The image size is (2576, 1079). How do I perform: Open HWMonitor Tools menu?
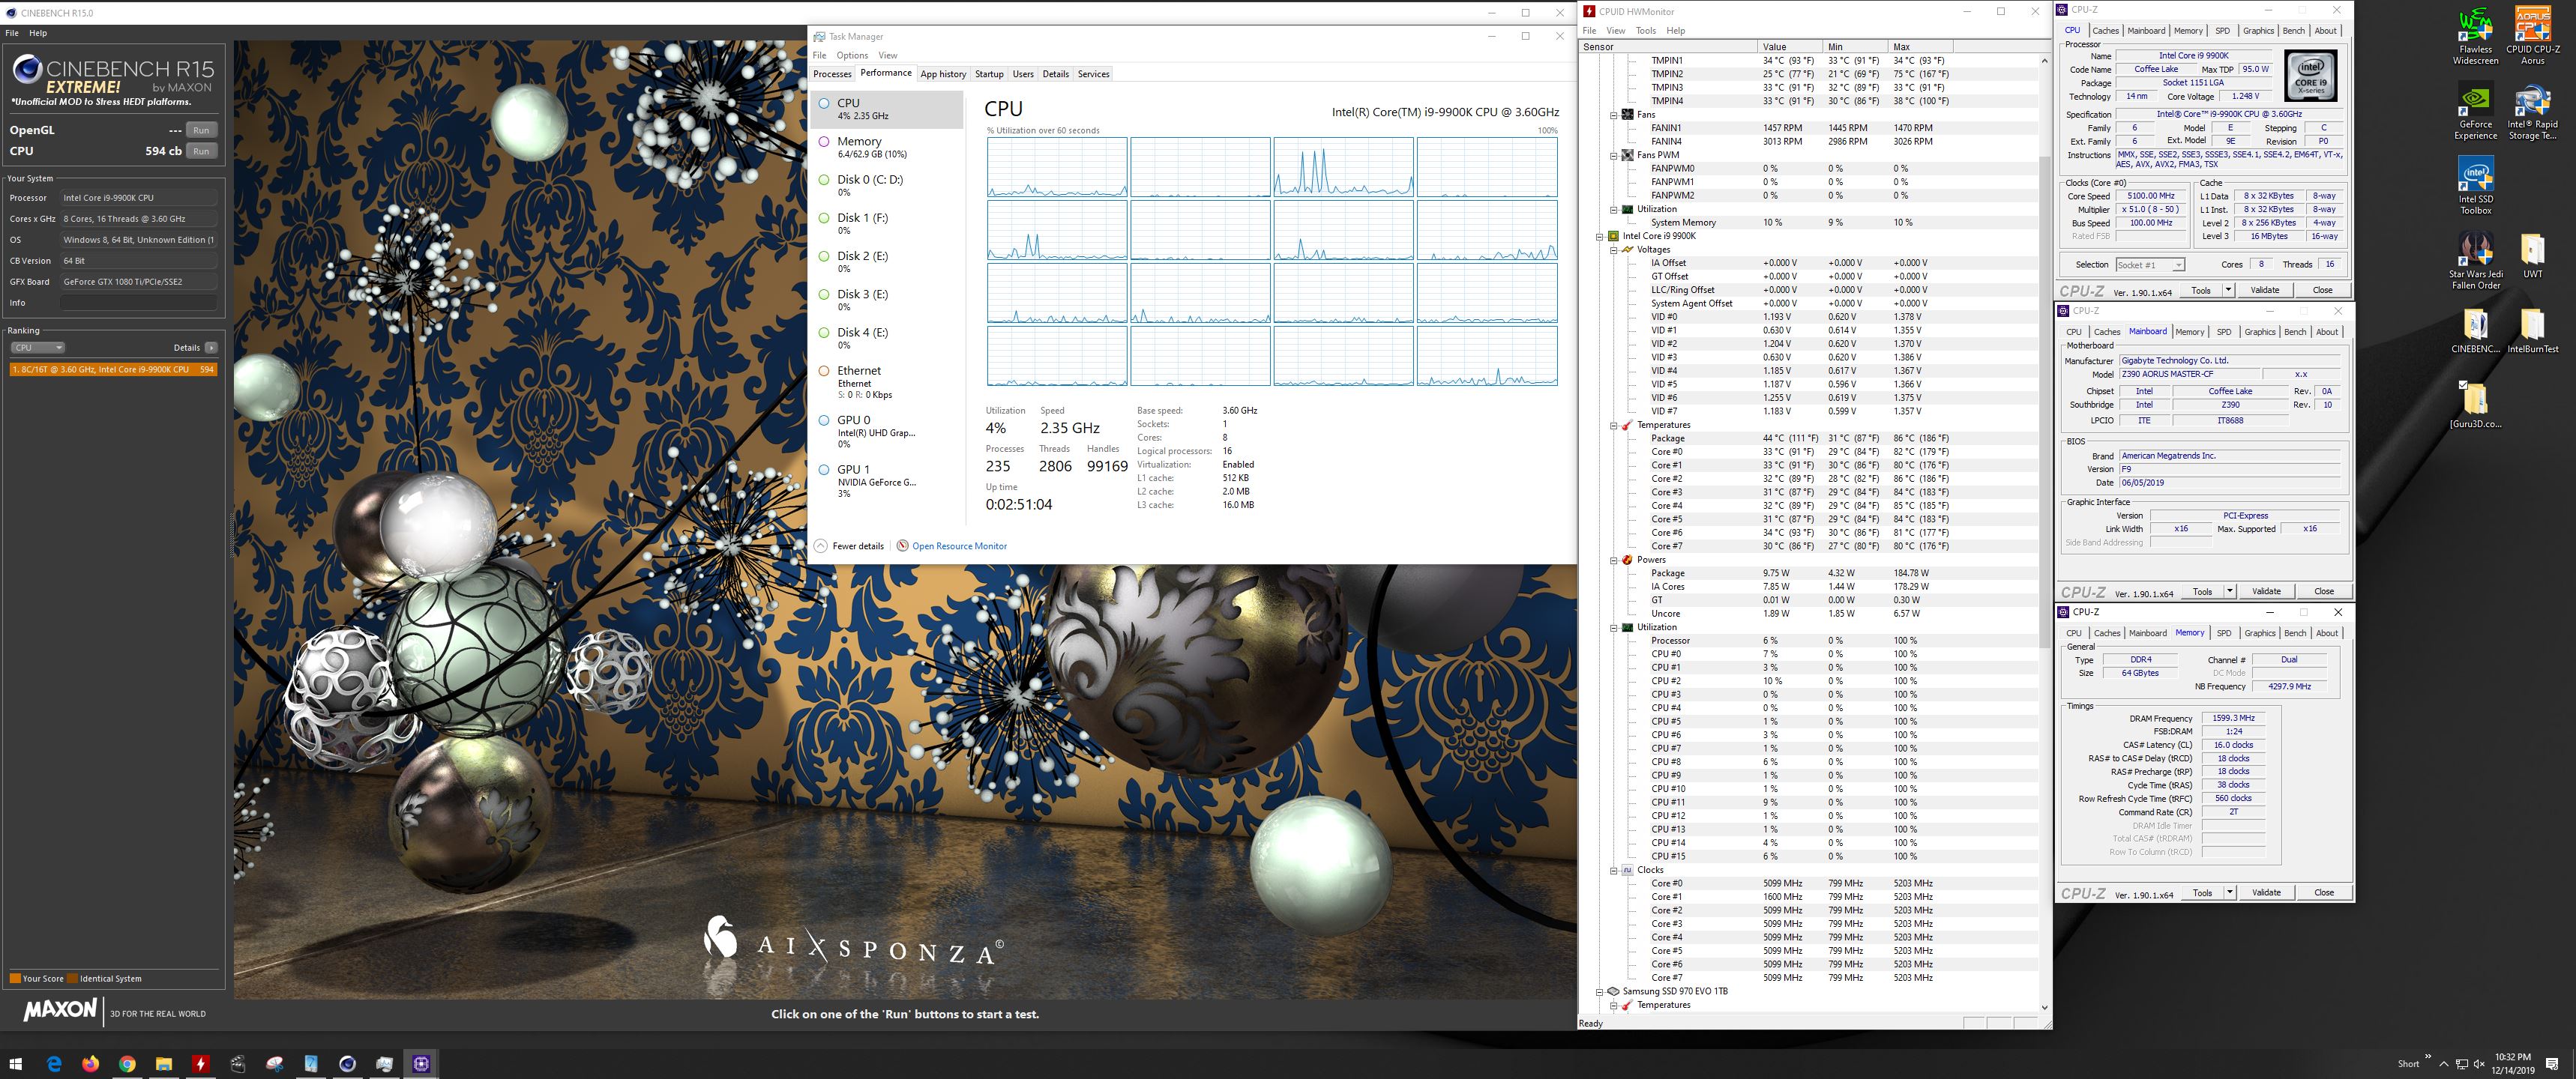tap(1645, 31)
